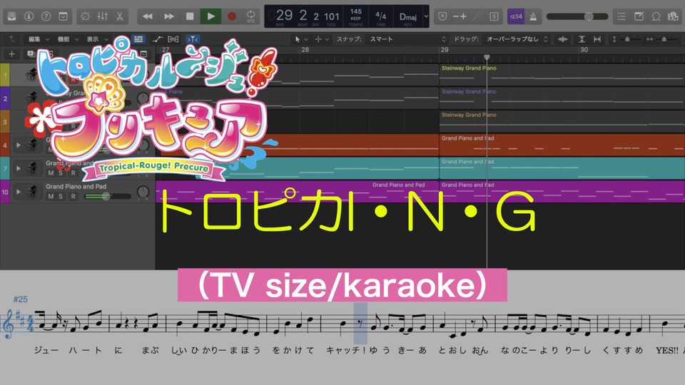Click the varispeed minus-plus icon
The width and height of the screenshot is (685, 385).
460,16
